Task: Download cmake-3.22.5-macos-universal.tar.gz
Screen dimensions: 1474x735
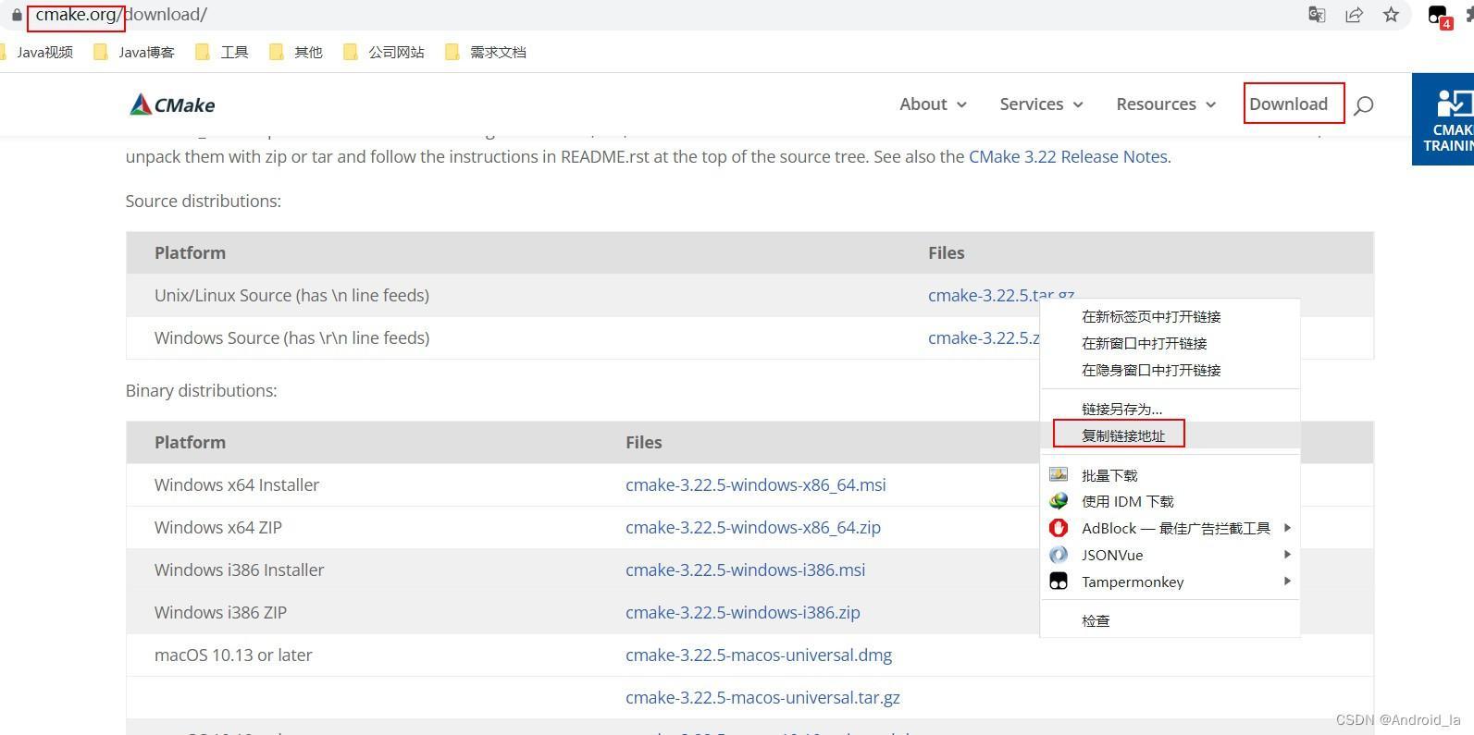Action: pyautogui.click(x=762, y=697)
